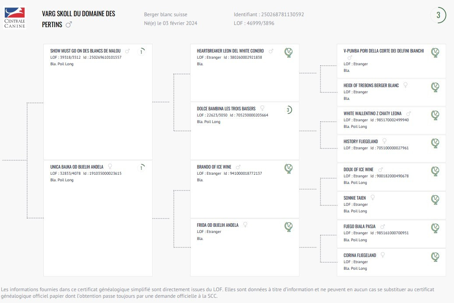Click globe icon beside V-Pumba Pori
The image size is (454, 303).
pos(435,53)
